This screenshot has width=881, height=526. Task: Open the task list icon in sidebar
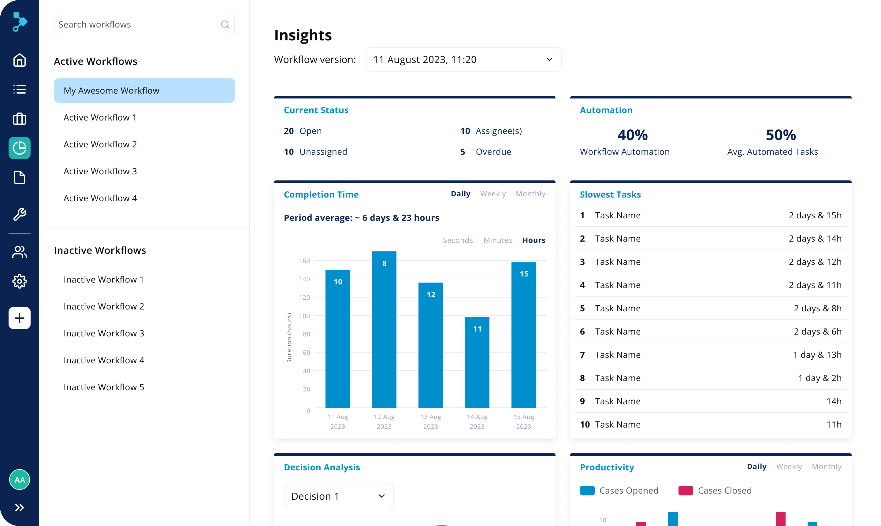click(x=20, y=89)
